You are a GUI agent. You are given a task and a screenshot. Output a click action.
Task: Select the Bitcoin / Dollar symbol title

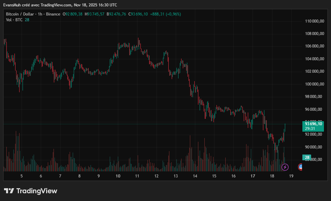coord(20,14)
